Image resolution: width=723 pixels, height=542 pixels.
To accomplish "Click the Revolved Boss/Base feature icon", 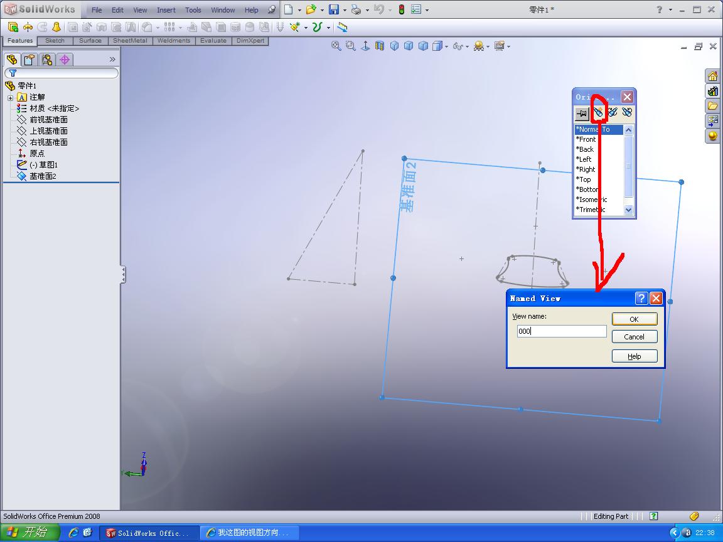I will point(28,27).
